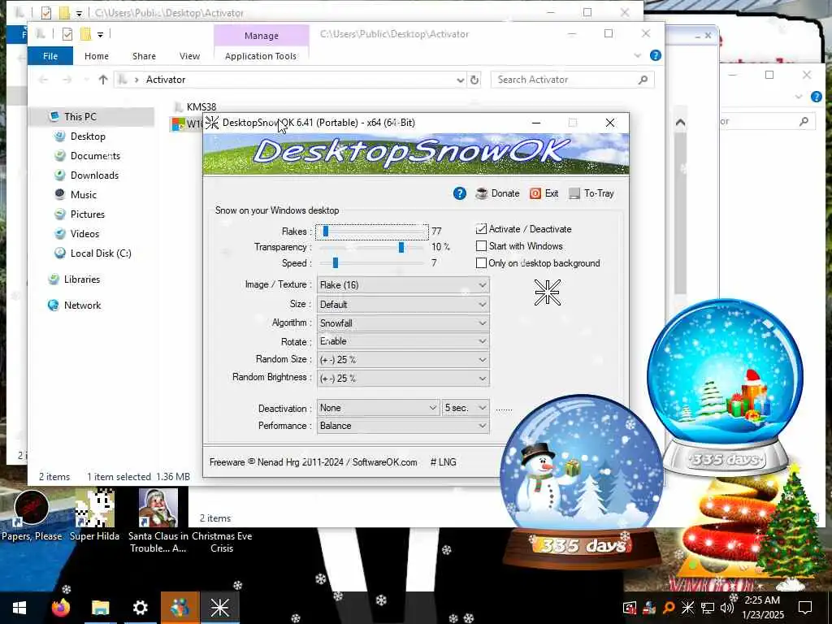Click the Donate label
Image resolution: width=832 pixels, height=624 pixels.
[x=505, y=193]
